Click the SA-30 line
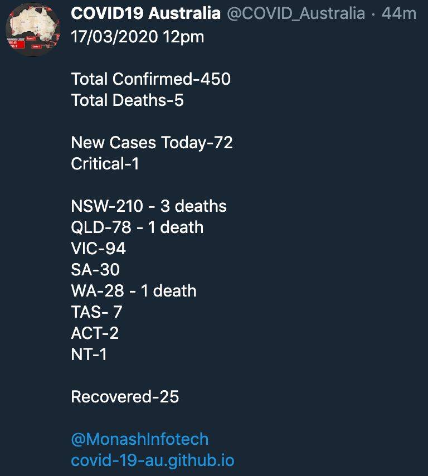The image size is (428, 476). coord(95,270)
